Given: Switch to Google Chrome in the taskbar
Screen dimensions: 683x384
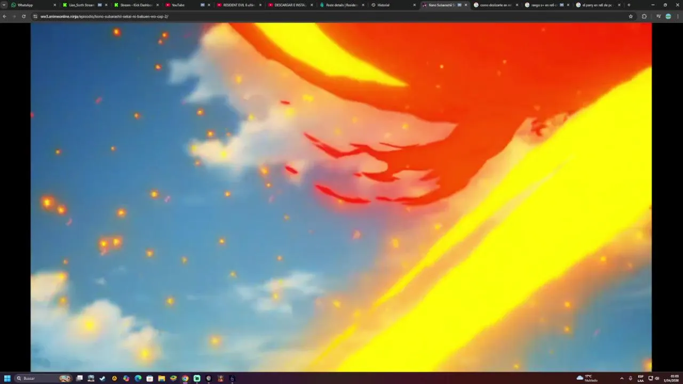Looking at the screenshot, I should click(185, 378).
